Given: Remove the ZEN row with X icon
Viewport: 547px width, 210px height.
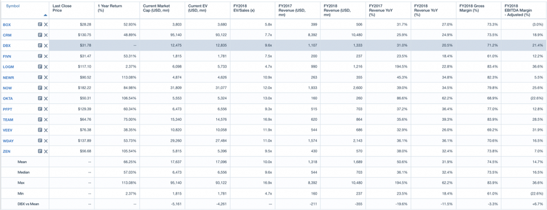Looking at the screenshot, I should pos(46,151).
